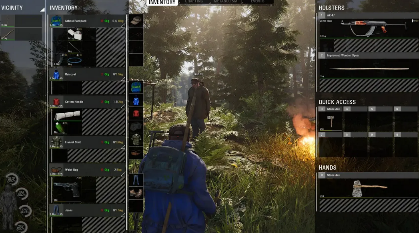419x233 pixels.
Task: Collapse the School Backpack container
Action: [123, 25]
